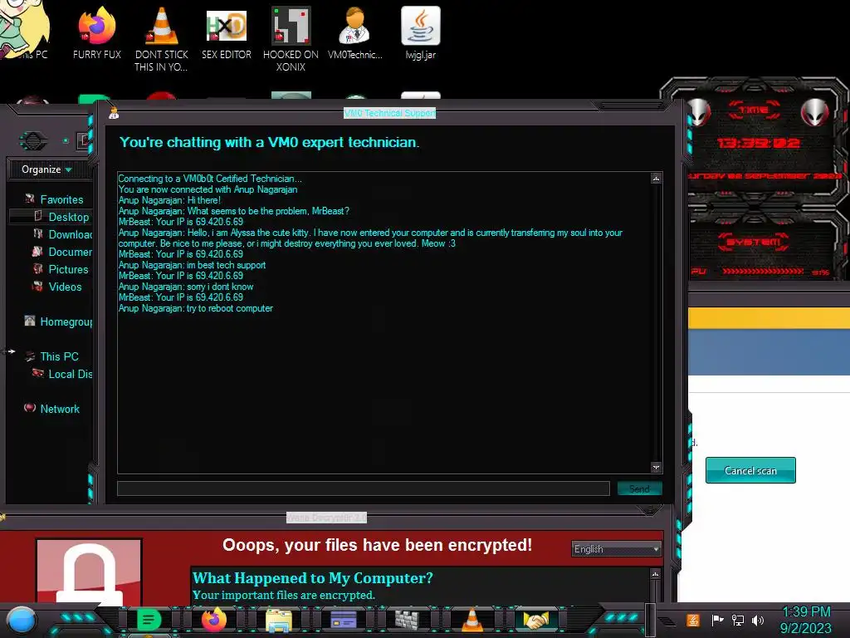850x638 pixels.
Task: Open the lwjgl.jar Java file icon
Action: (x=421, y=33)
